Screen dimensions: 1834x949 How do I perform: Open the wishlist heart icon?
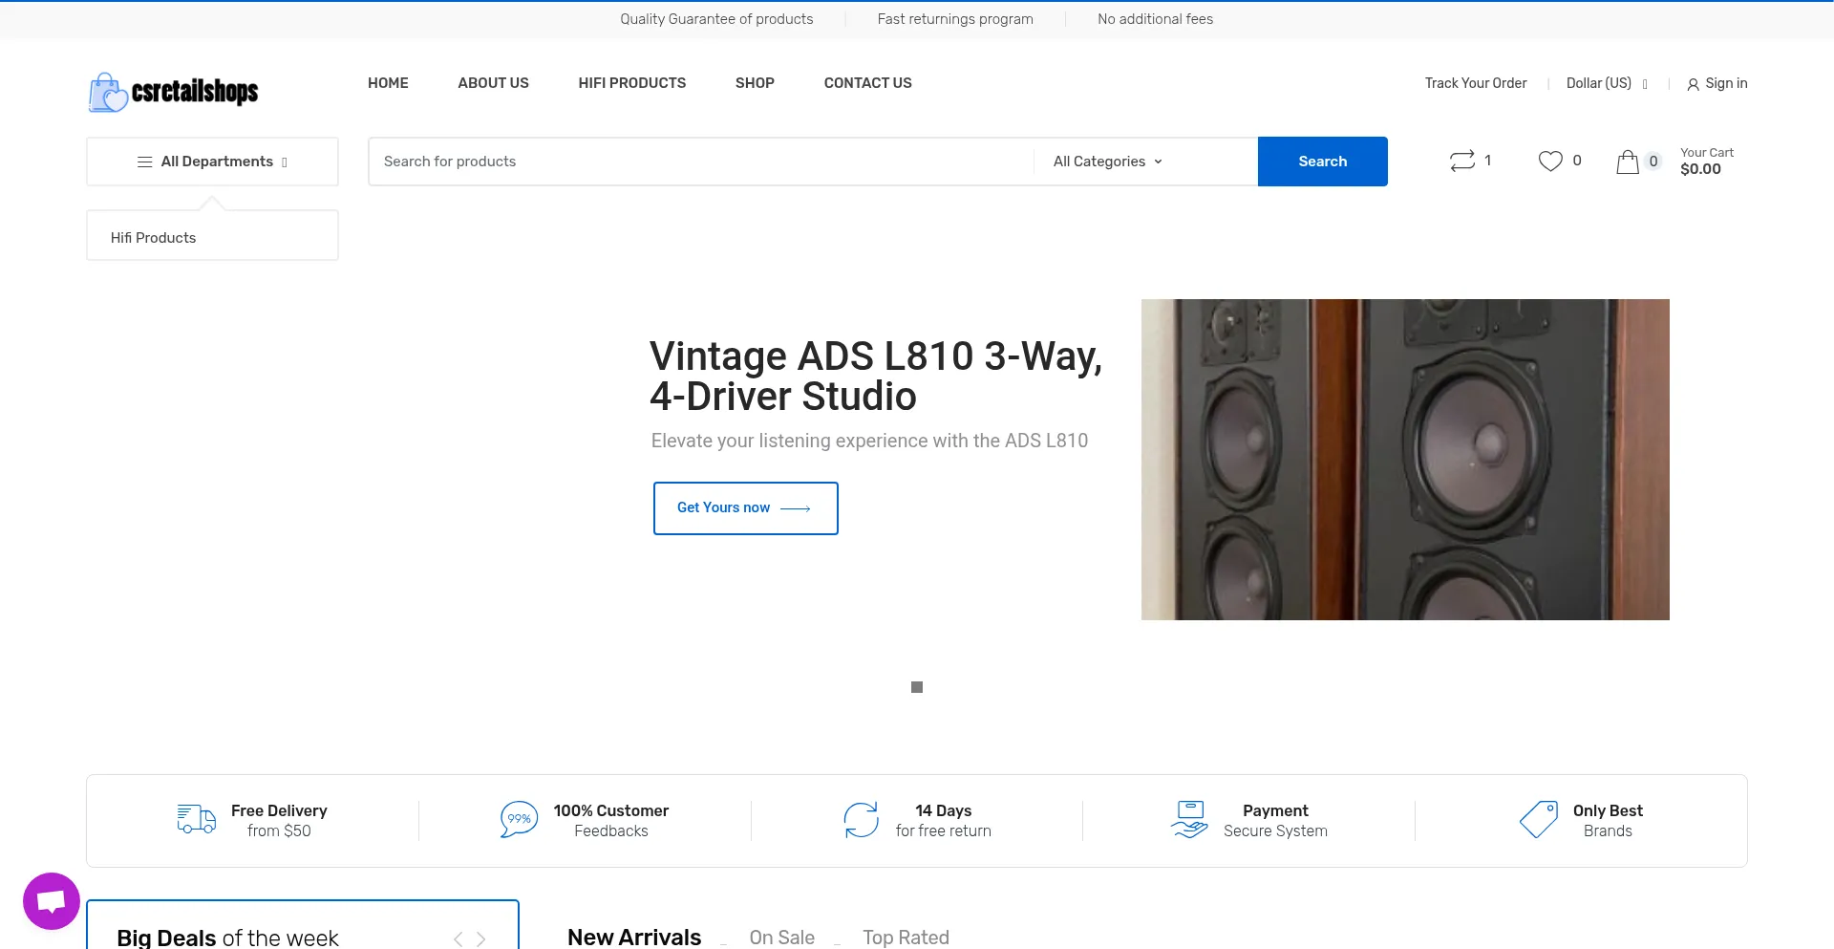(x=1549, y=162)
